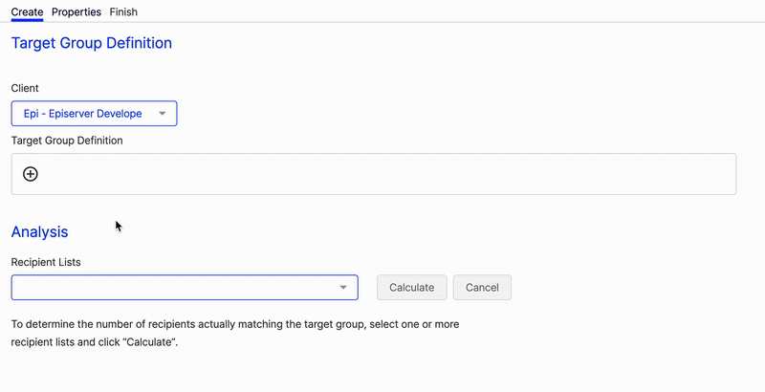
Task: Click the blue Target Group Definition heading
Action: (92, 43)
